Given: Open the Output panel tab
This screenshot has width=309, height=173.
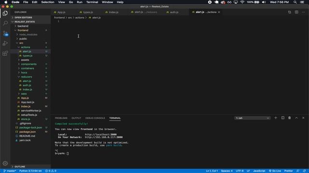Looking at the screenshot, I should (76, 118).
